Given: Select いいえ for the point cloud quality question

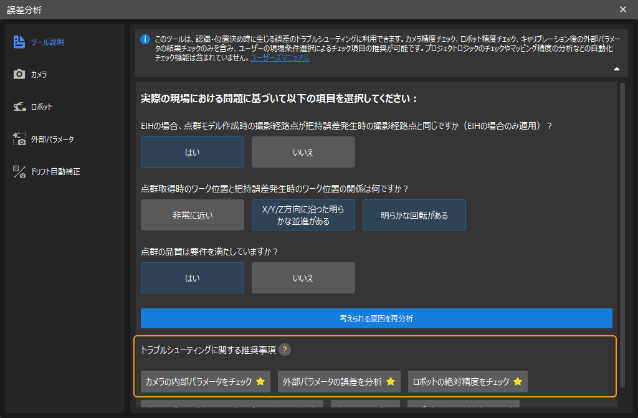Looking at the screenshot, I should [303, 278].
